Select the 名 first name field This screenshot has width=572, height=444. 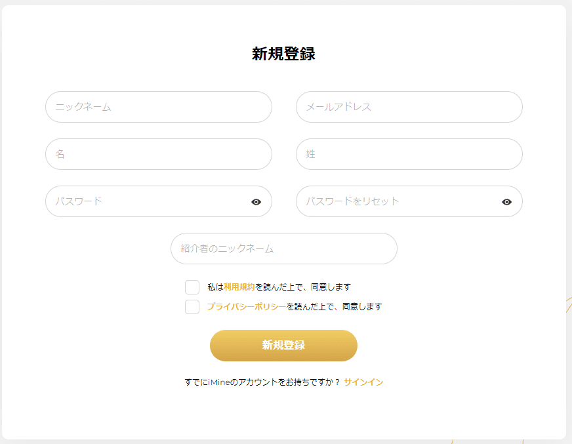pos(158,154)
